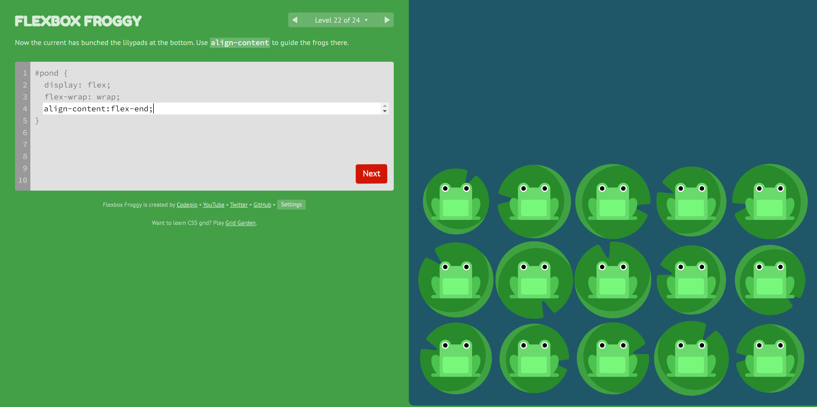Click line number 5 in the editor gutter
817x407 pixels.
(25, 121)
